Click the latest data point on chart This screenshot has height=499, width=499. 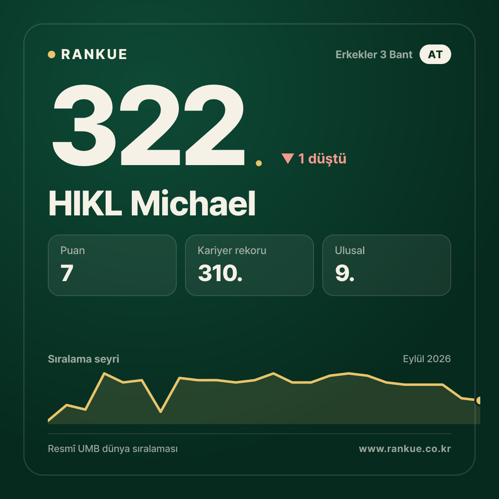click(x=479, y=400)
